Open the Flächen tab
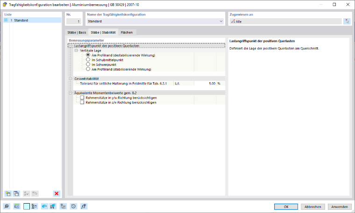355x213 pixels. pos(127,32)
